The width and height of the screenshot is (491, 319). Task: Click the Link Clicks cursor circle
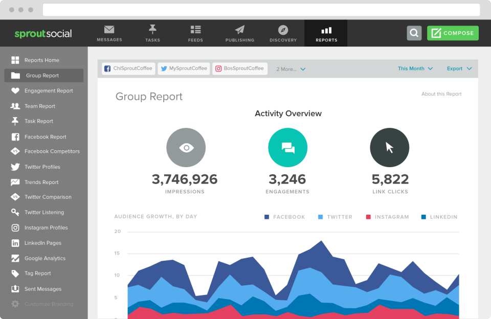(390, 147)
